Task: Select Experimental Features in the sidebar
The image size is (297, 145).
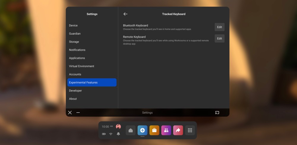Action: 92,82
